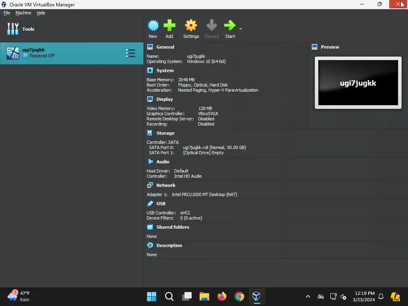The width and height of the screenshot is (408, 306).
Task: Click the 'Floppy, Optical, Hard Disk' boot order
Action: point(203,85)
